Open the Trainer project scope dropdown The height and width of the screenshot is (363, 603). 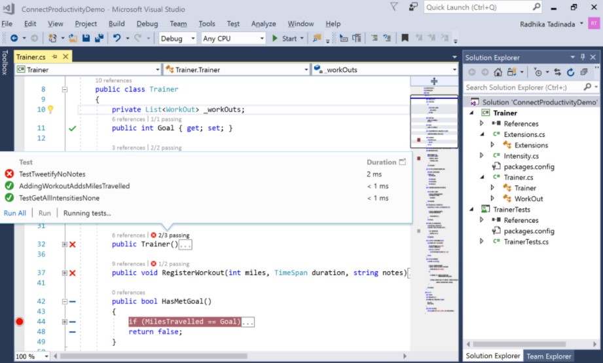tap(88, 69)
